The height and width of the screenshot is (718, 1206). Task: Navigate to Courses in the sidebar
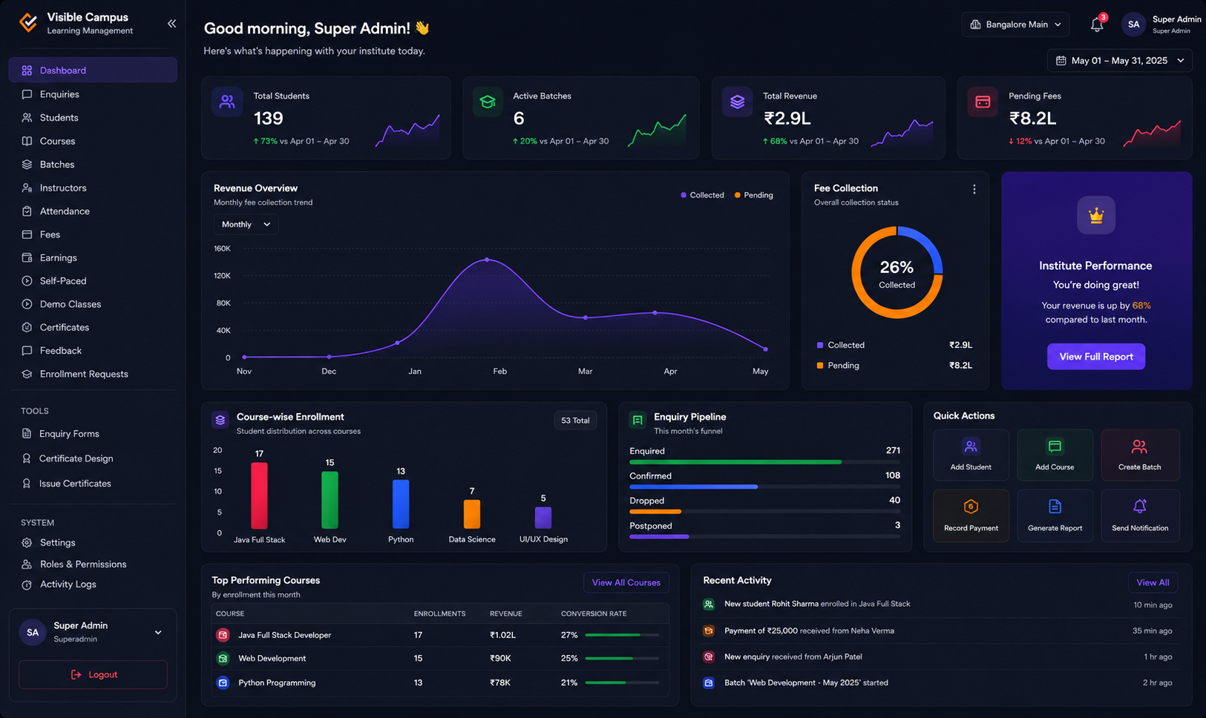93,141
